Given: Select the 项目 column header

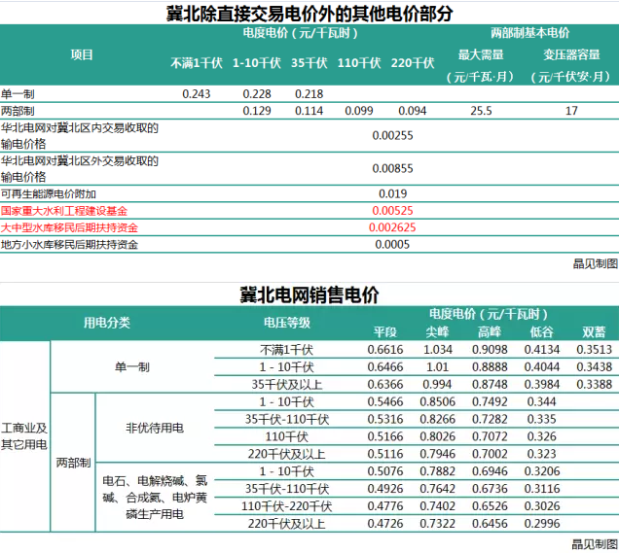Looking at the screenshot, I should (83, 54).
